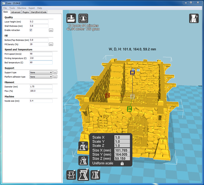Click the Layer height input field
The height and width of the screenshot is (185, 204).
tap(39, 22)
